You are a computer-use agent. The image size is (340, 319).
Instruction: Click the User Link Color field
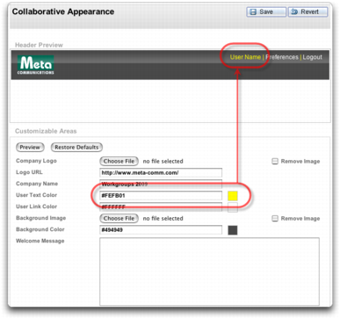point(161,207)
